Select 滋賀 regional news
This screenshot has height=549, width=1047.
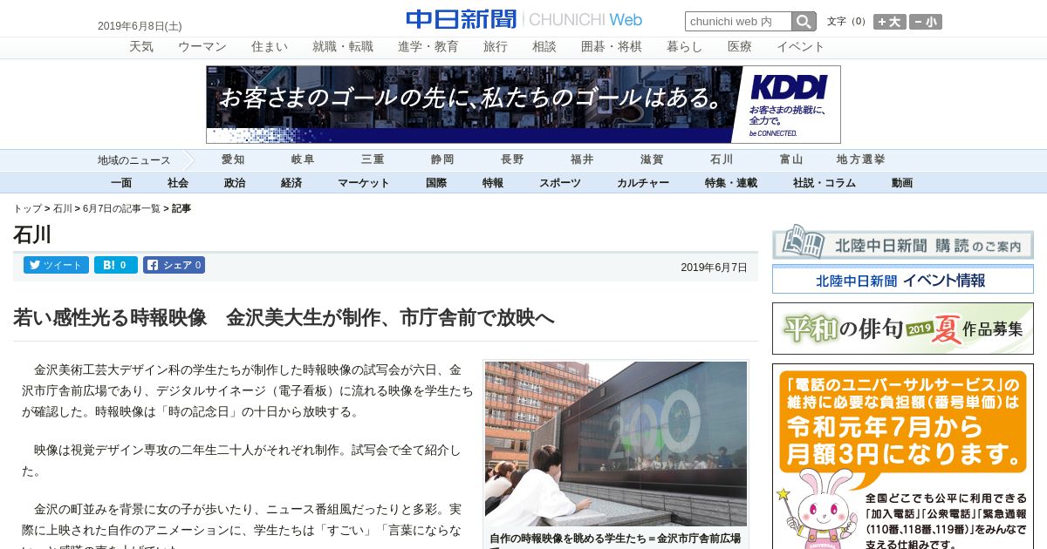coord(652,159)
